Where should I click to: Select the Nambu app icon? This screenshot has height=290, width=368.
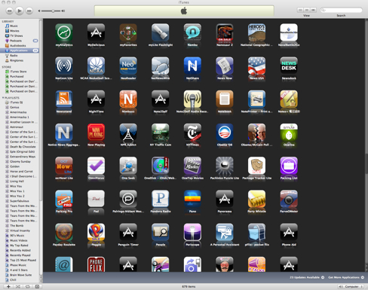tap(192, 32)
